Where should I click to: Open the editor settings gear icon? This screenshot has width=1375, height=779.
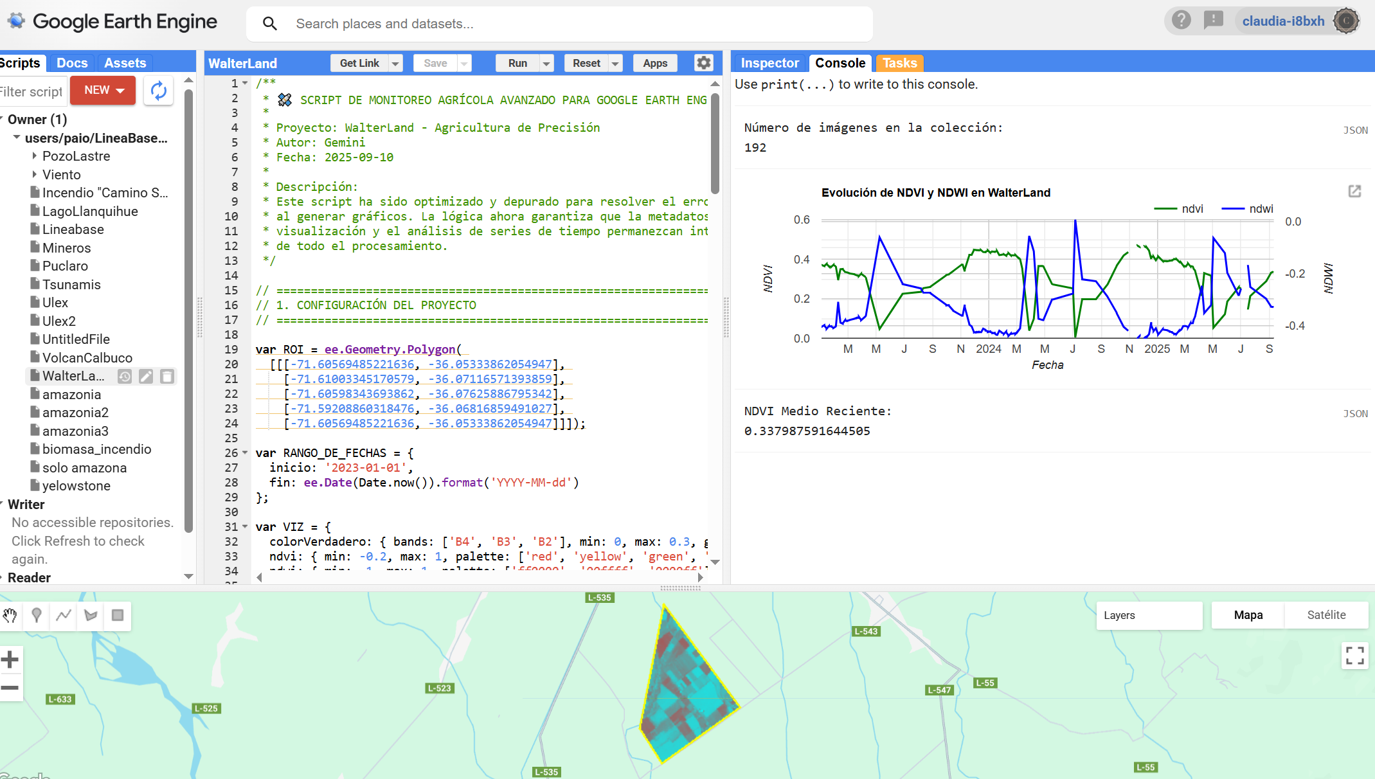[704, 63]
